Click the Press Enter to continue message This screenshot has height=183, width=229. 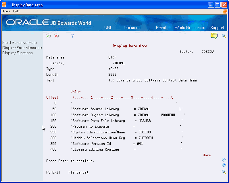70,161
